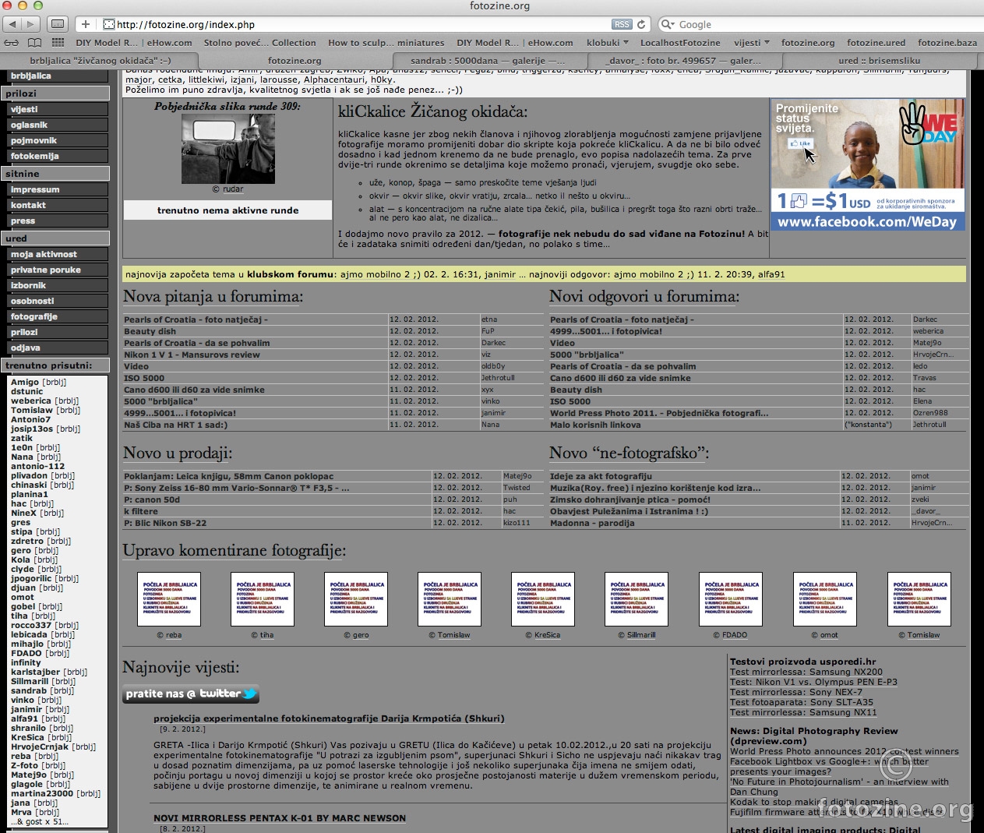The width and height of the screenshot is (984, 833).
Task: Open the 'Beauty dish' topic under Nova pitanja
Action: point(150,331)
